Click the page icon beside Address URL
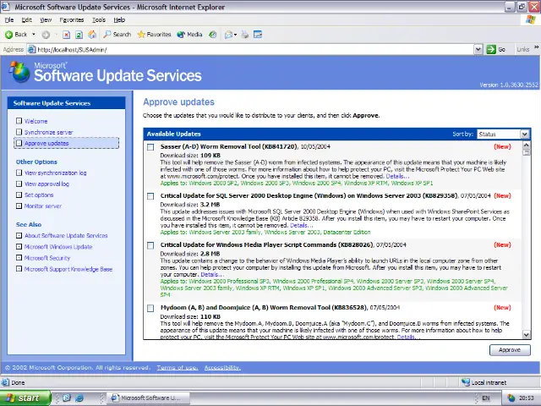This screenshot has height=406, width=541. 32,49
